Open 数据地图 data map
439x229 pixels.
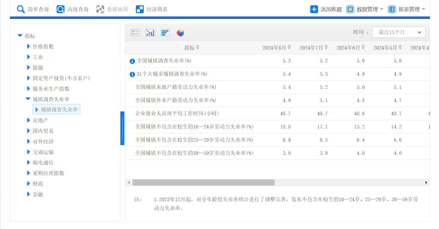point(112,9)
